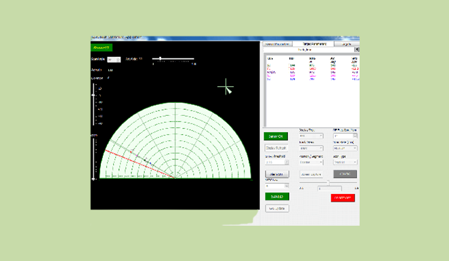Image resolution: width=449 pixels, height=261 pixels.
Task: Click the threshold value spinner arrows
Action: pos(286,162)
